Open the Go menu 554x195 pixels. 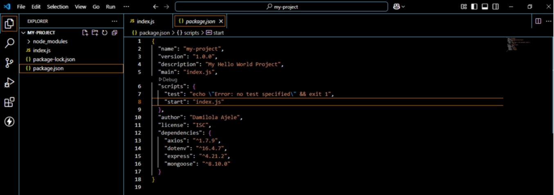96,7
